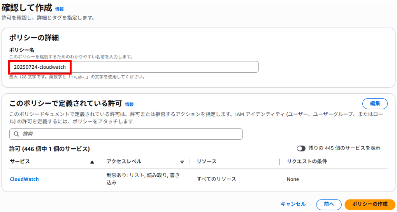397x212 pixels.
Task: Open 情報 link beside defined permissions heading
Action: coord(129,104)
